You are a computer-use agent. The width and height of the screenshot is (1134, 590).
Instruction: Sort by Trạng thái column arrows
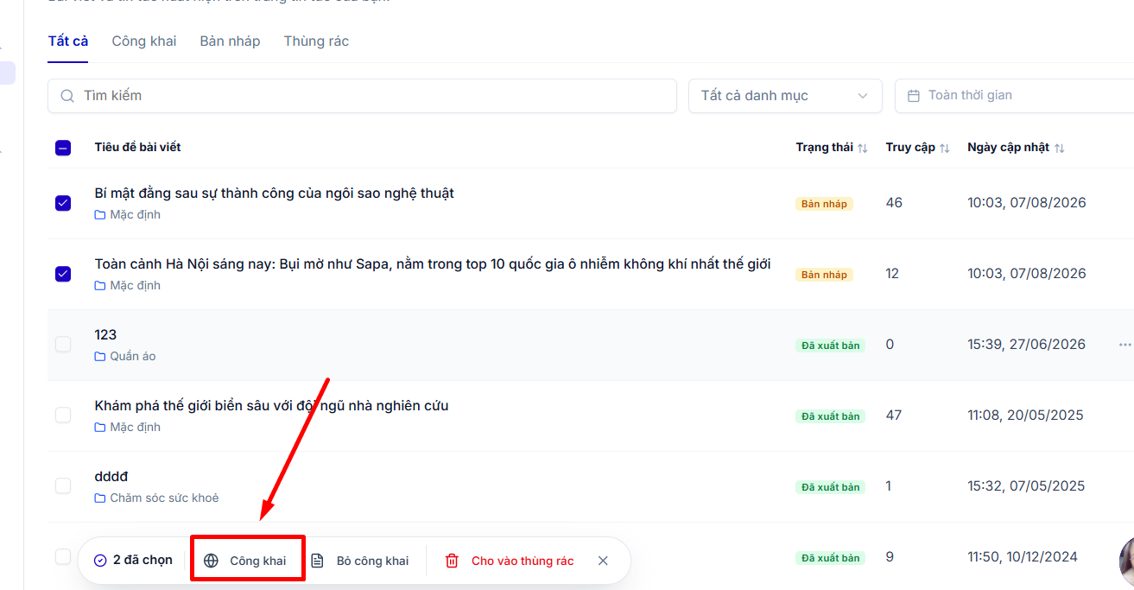862,149
